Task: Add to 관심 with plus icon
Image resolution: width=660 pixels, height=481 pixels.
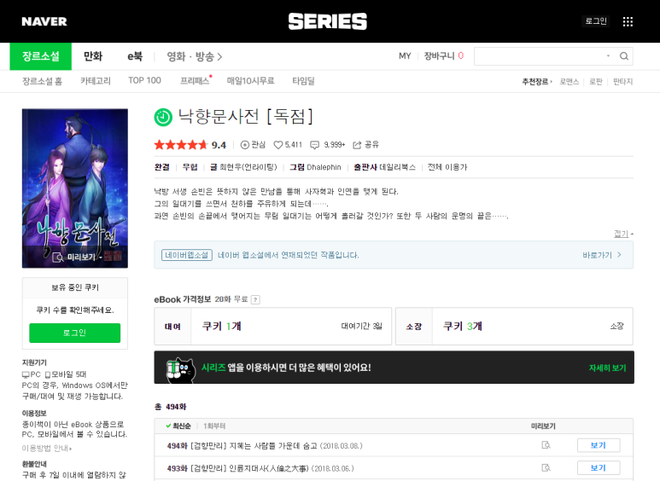Action: 244,145
